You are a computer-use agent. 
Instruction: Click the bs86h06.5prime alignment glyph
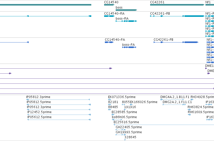pyautogui.click(x=117, y=120)
